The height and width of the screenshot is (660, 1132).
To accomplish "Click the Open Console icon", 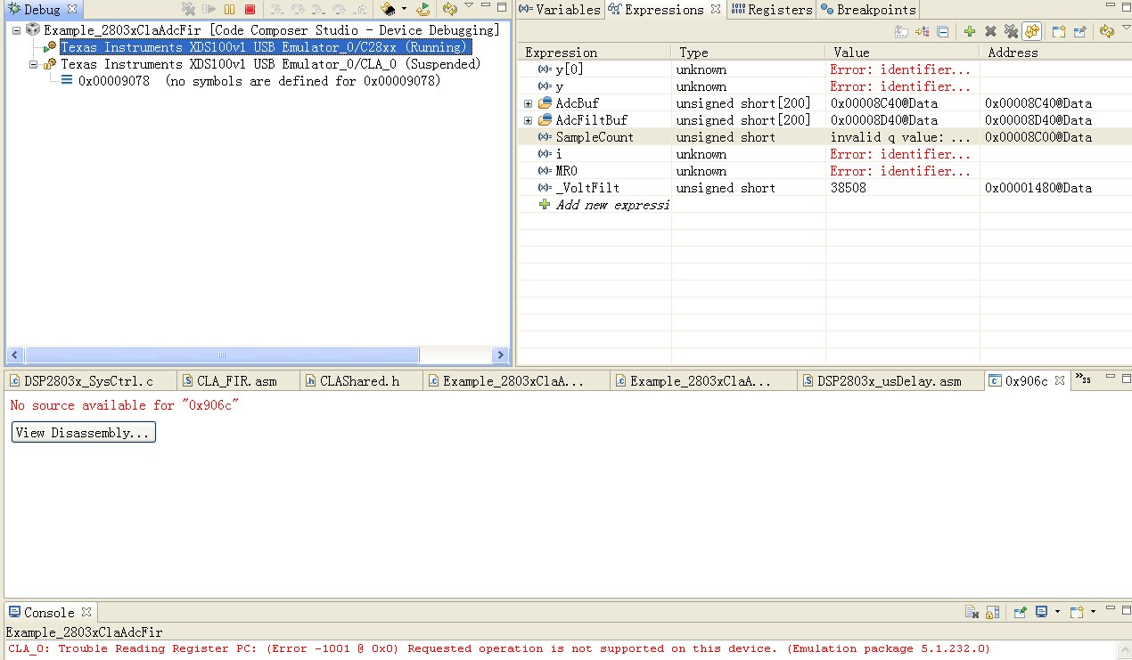I will 1076,612.
